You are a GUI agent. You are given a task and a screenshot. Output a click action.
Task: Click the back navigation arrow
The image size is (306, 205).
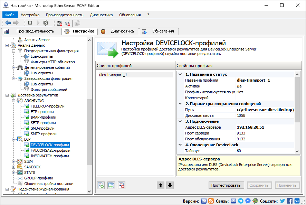8,23
